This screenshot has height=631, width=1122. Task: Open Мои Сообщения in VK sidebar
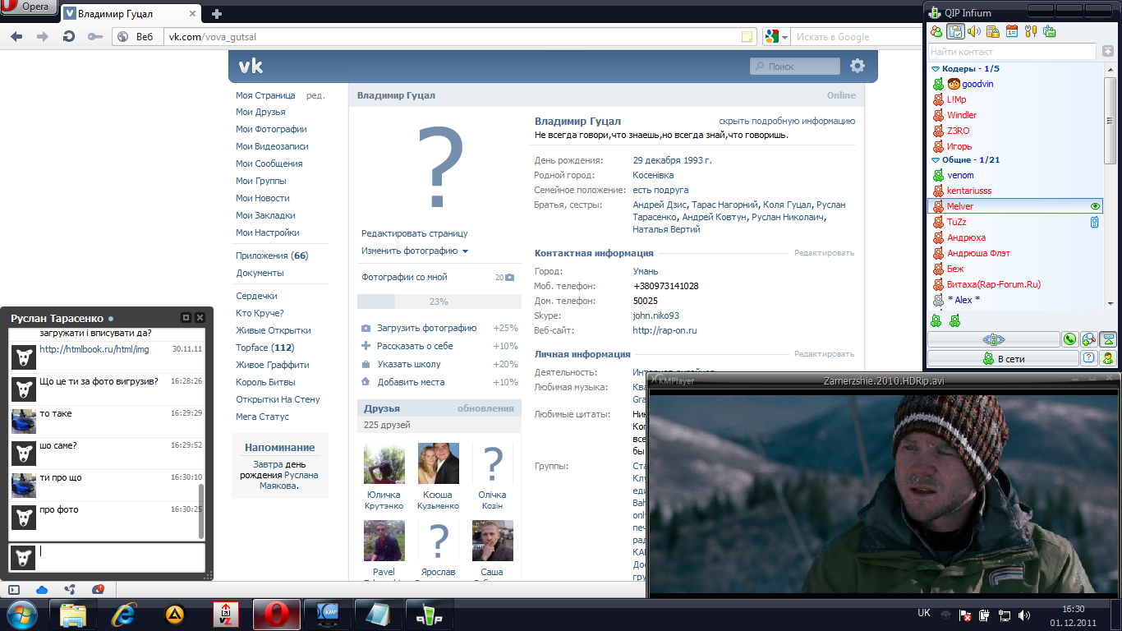(269, 164)
